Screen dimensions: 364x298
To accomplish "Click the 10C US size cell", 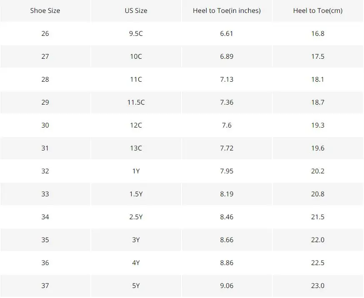I will pos(136,56).
